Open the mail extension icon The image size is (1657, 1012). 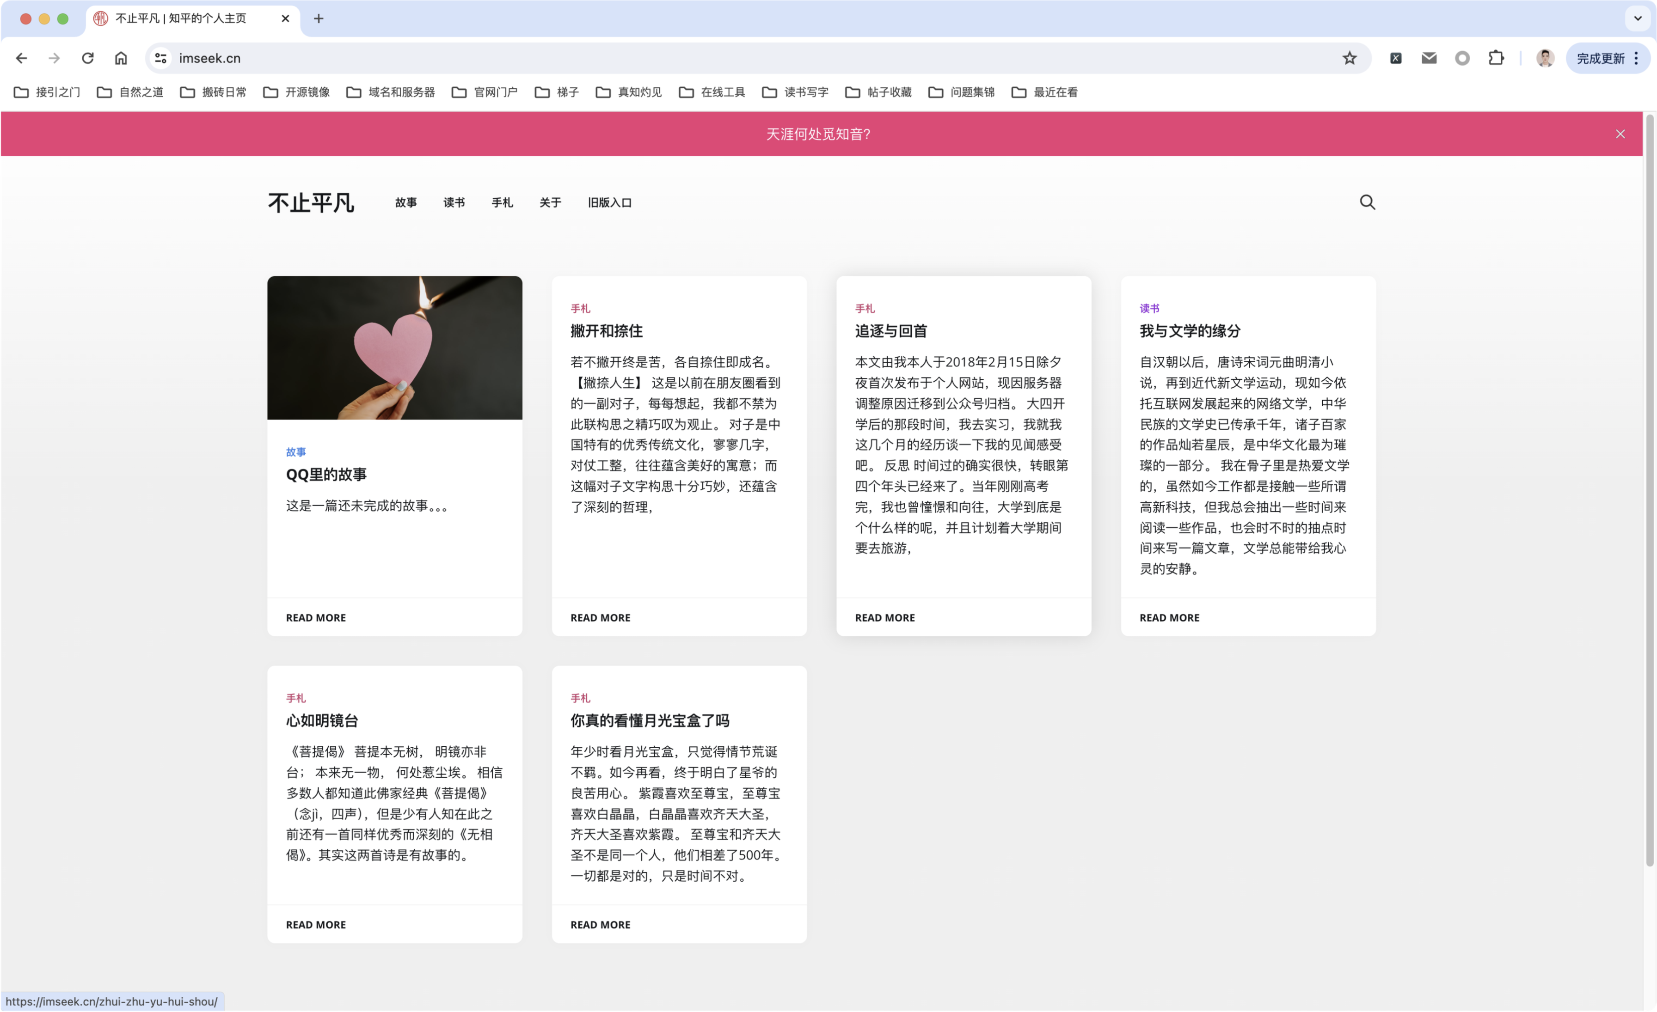(1429, 59)
